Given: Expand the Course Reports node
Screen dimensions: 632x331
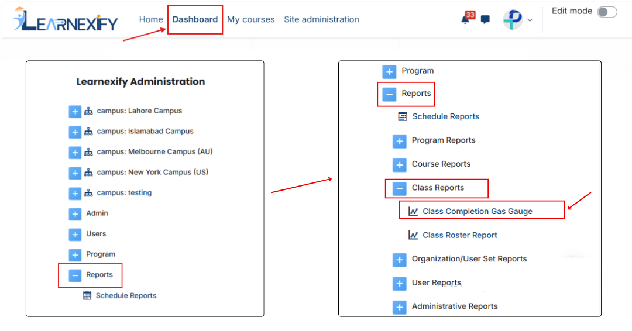Looking at the screenshot, I should coord(400,165).
